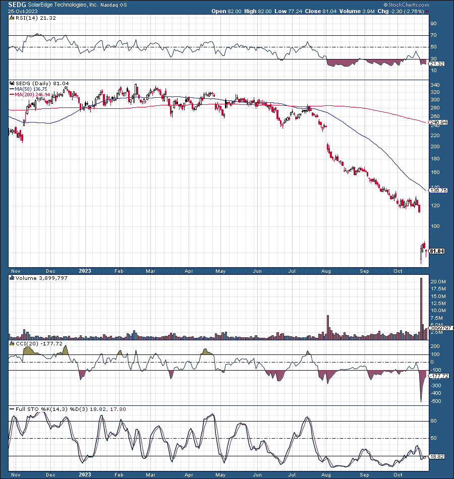Click the area icon beside CCI(20)

pyautogui.click(x=11, y=343)
